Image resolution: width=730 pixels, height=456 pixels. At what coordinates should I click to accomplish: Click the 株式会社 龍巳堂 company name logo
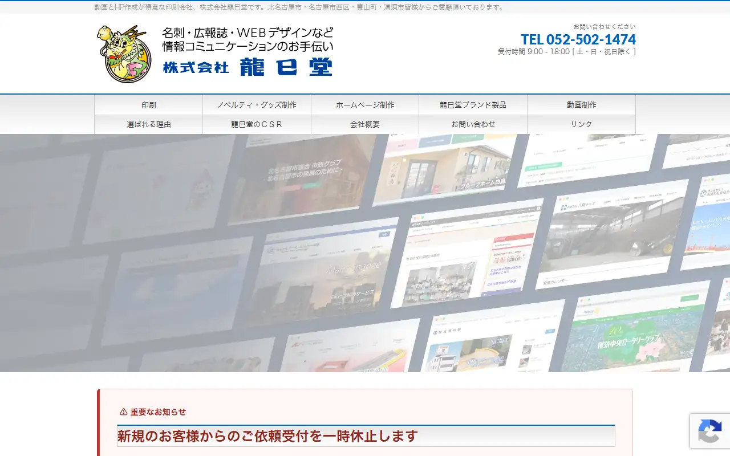248,67
